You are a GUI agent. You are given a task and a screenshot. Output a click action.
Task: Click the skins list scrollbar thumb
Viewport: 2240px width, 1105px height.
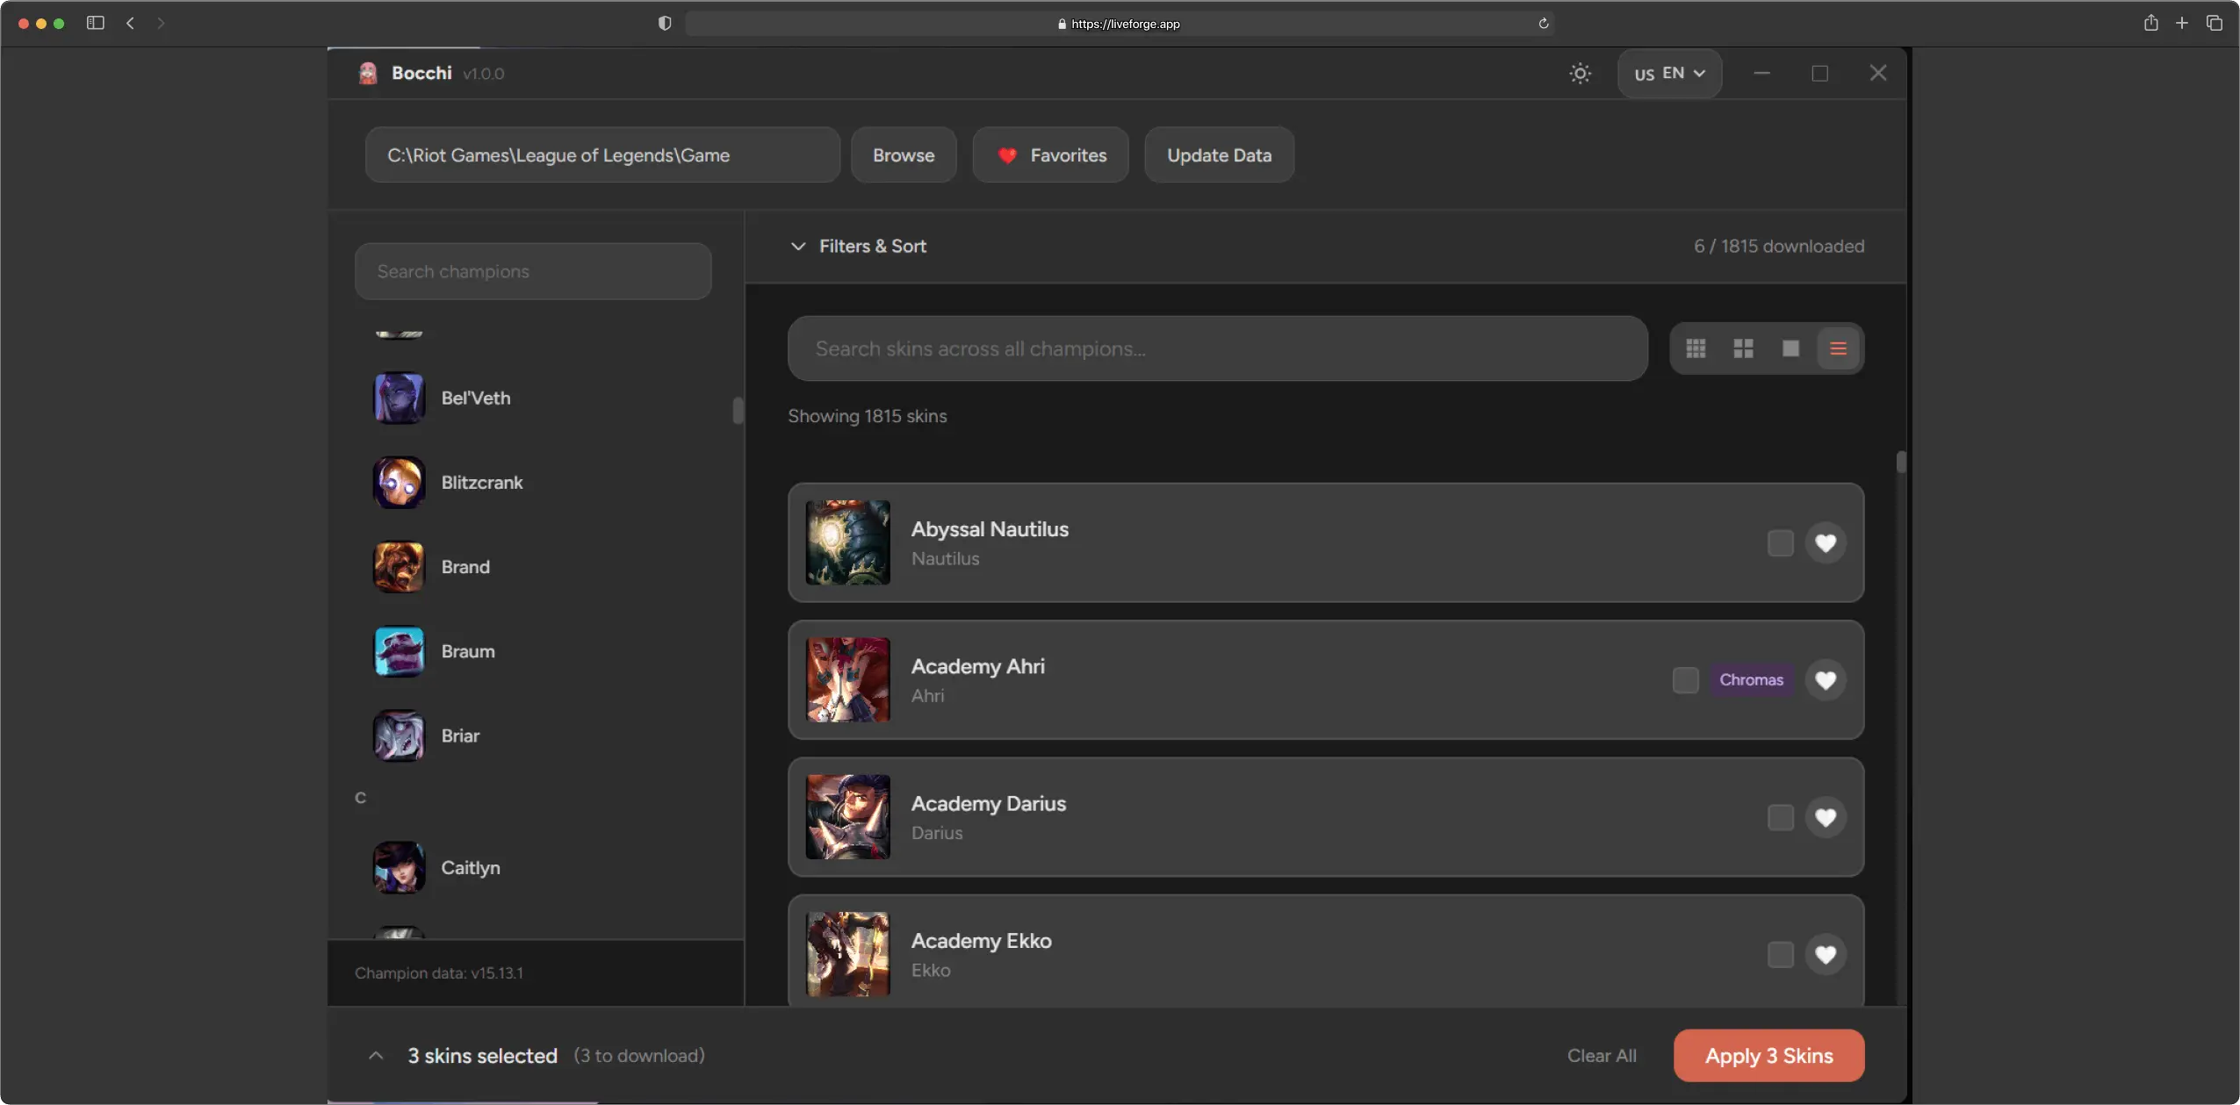pyautogui.click(x=1900, y=463)
